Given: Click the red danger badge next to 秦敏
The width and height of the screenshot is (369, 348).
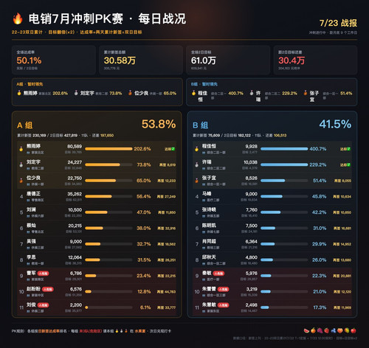Looking at the screenshot, I should (218, 274).
